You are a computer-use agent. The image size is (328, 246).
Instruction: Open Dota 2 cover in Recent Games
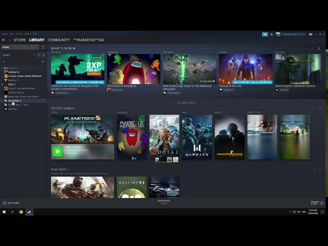pos(164,137)
